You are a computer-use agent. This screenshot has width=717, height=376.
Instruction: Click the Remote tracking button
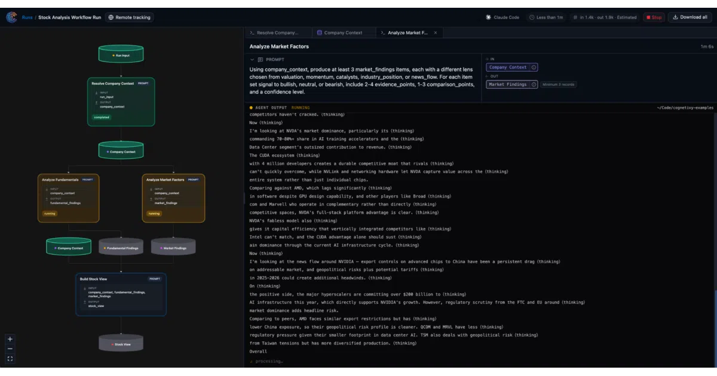coord(130,17)
